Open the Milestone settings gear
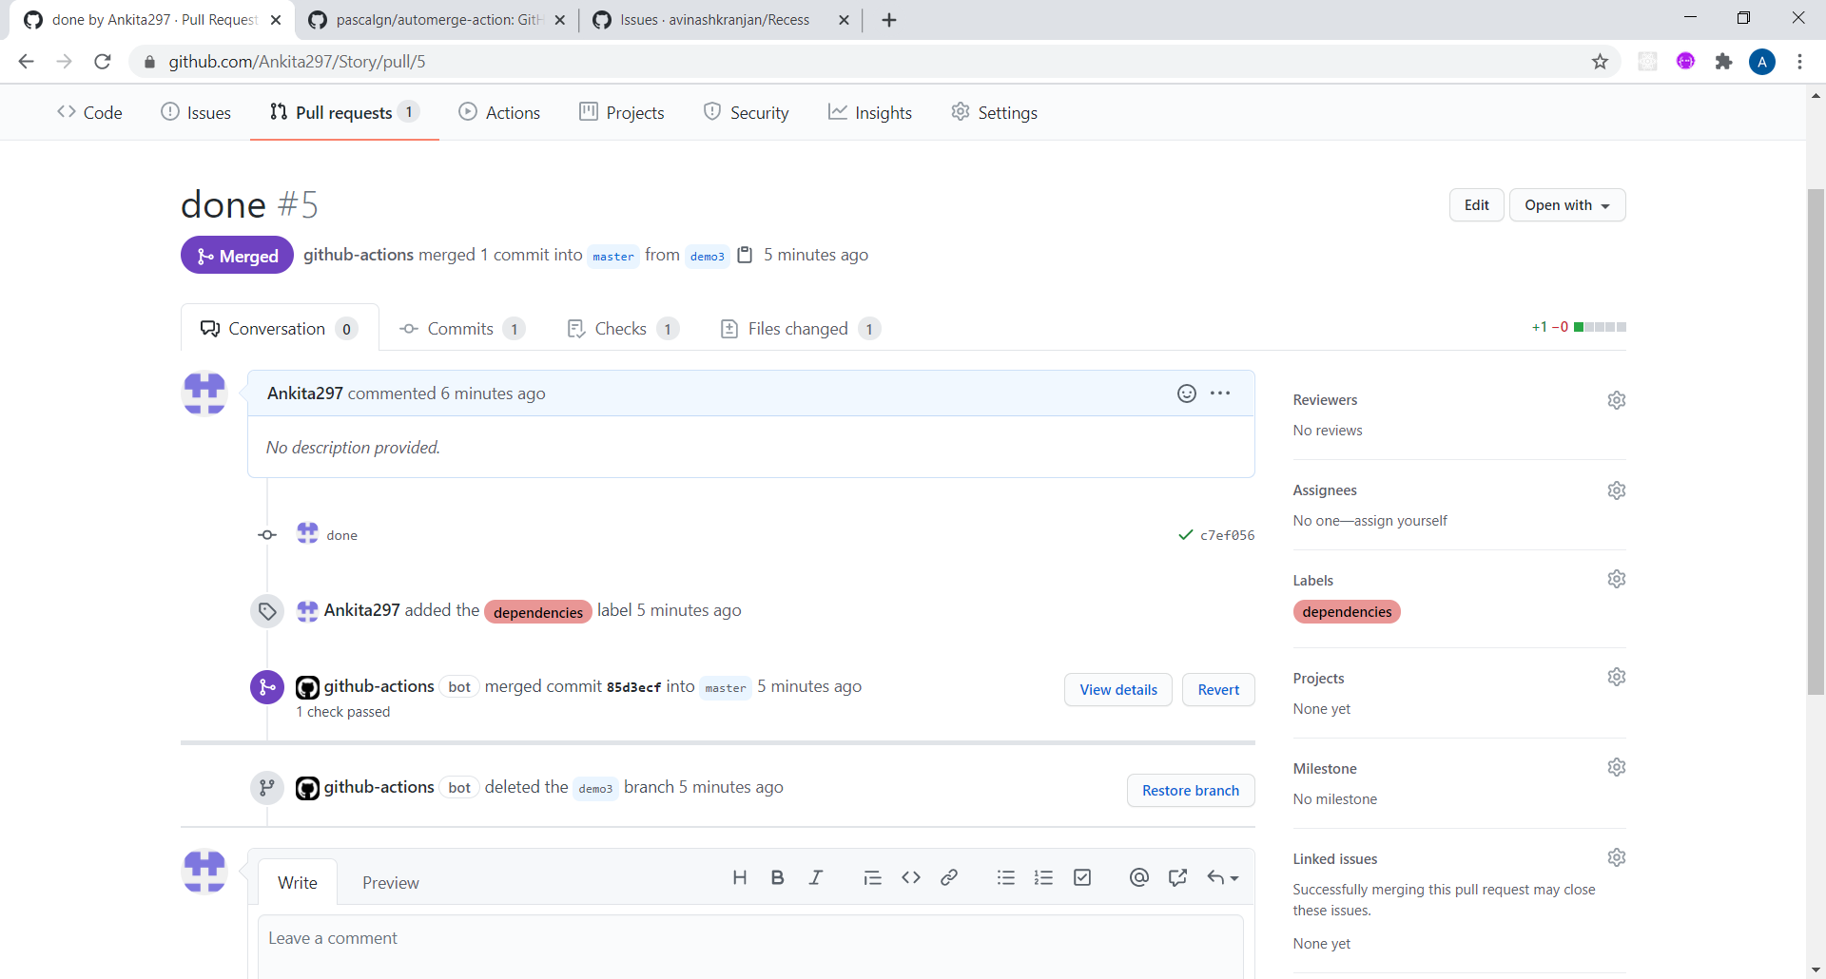1826x979 pixels. tap(1617, 767)
